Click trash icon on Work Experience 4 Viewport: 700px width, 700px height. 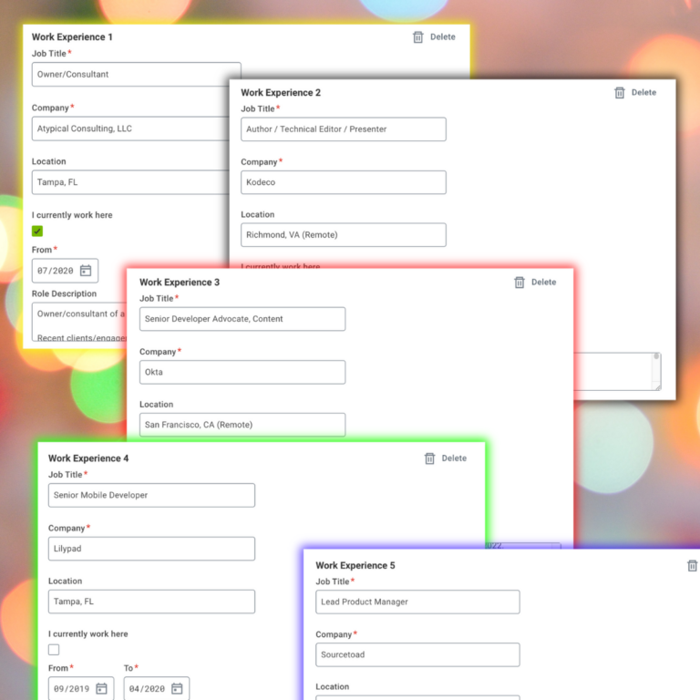[430, 458]
